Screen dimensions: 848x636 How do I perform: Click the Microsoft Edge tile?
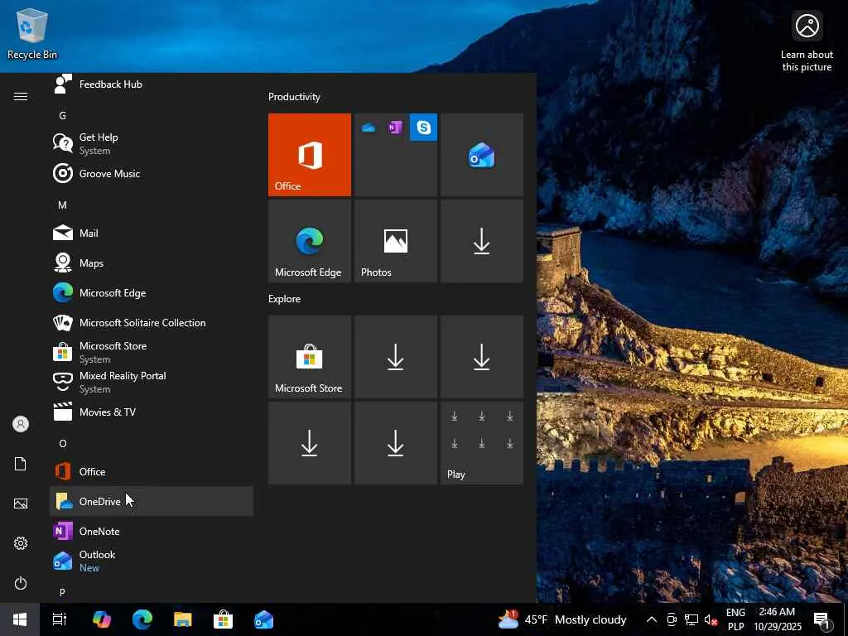pyautogui.click(x=310, y=241)
